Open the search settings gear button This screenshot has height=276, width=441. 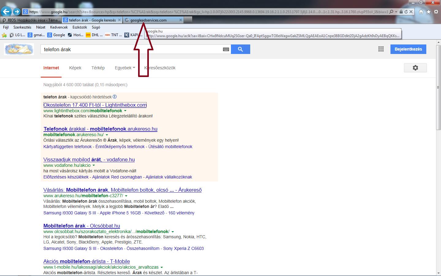415,68
